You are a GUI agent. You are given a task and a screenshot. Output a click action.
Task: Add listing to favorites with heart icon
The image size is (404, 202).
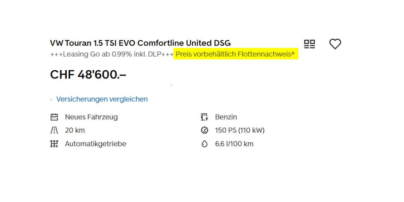(335, 44)
